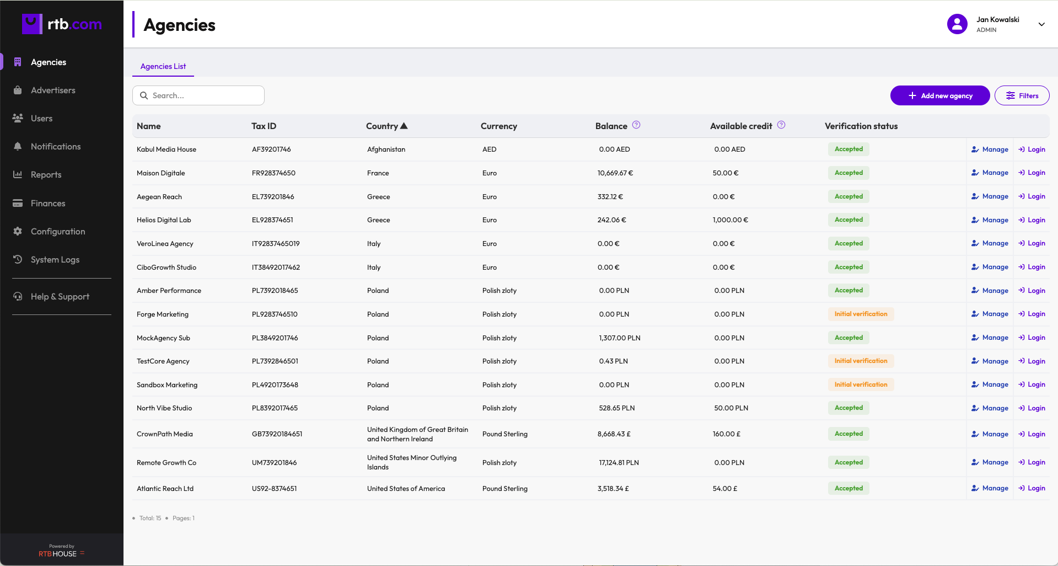This screenshot has width=1058, height=566.
Task: Open Finances from the sidebar menu
Action: (48, 203)
